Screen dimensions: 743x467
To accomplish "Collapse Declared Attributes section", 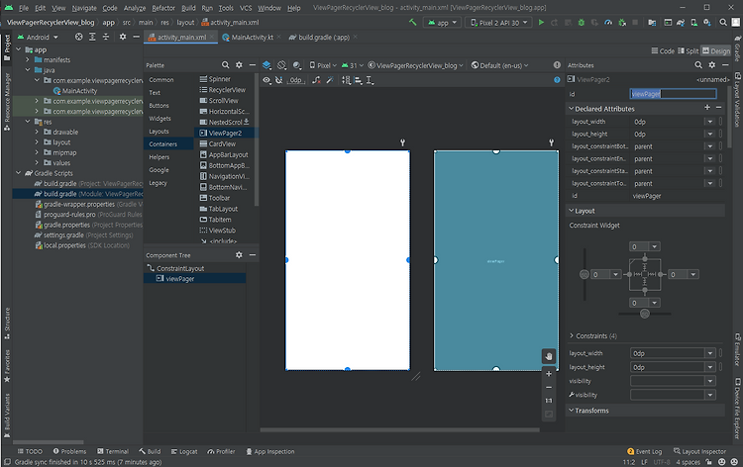I will pos(572,109).
